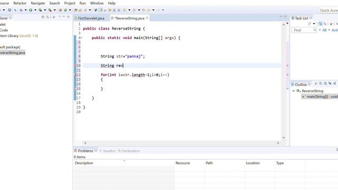Screen dimensions: 338x190
Task: Minimize the Package Explorer view
Action: click(64, 16)
